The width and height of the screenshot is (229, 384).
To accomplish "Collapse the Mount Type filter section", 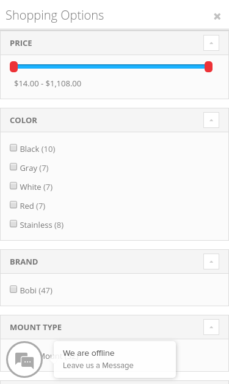I will click(211, 327).
